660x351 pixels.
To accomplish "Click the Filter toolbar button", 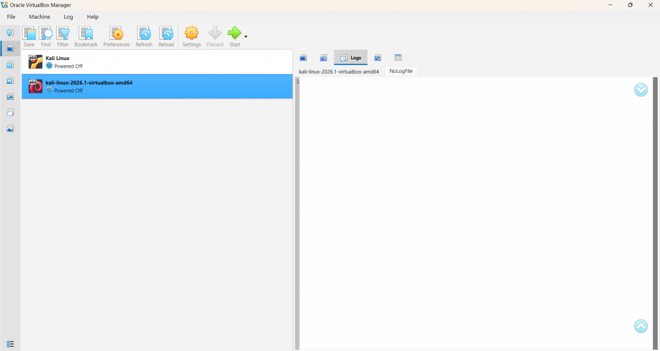I will pos(63,37).
